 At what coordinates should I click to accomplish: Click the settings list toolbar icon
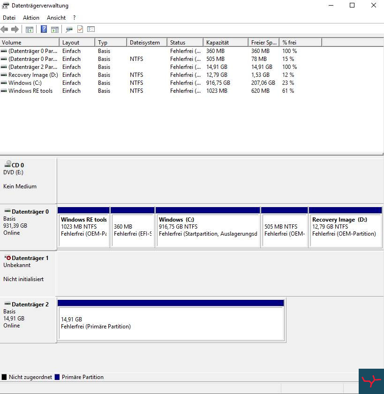[91, 29]
